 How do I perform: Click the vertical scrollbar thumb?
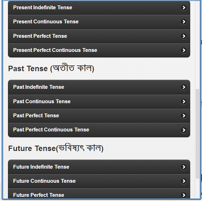(x=197, y=133)
